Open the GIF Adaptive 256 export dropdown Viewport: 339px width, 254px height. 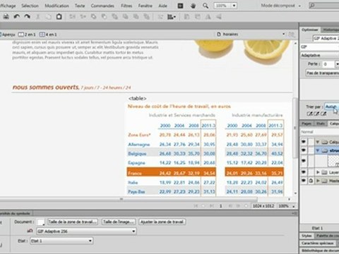click(x=86, y=231)
